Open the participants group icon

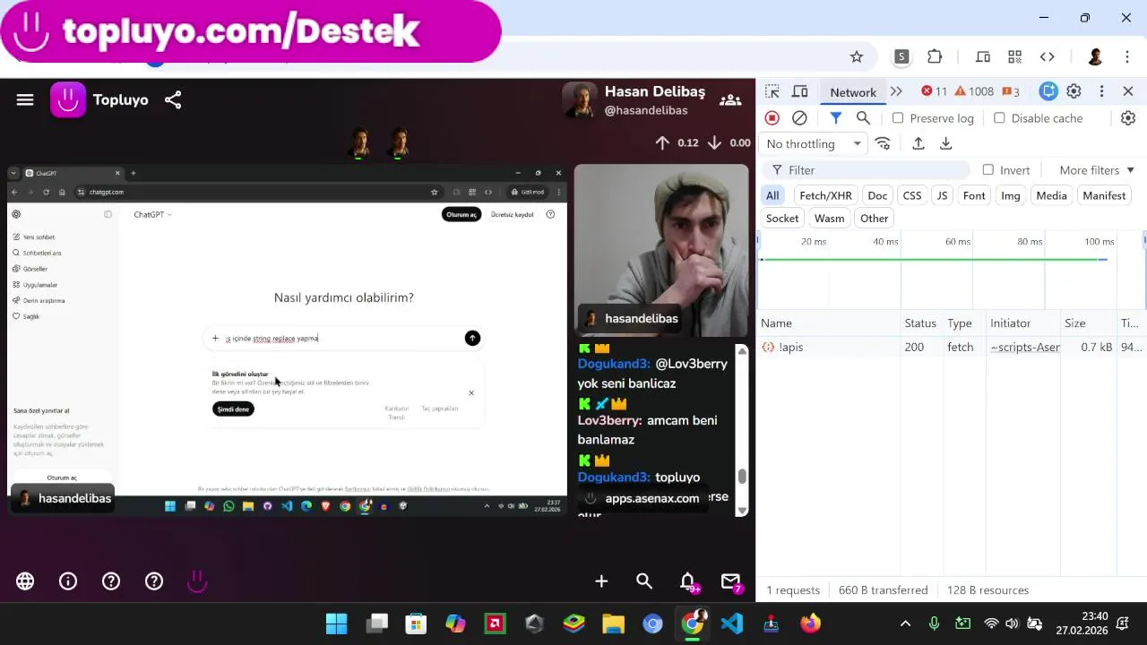pyautogui.click(x=730, y=100)
